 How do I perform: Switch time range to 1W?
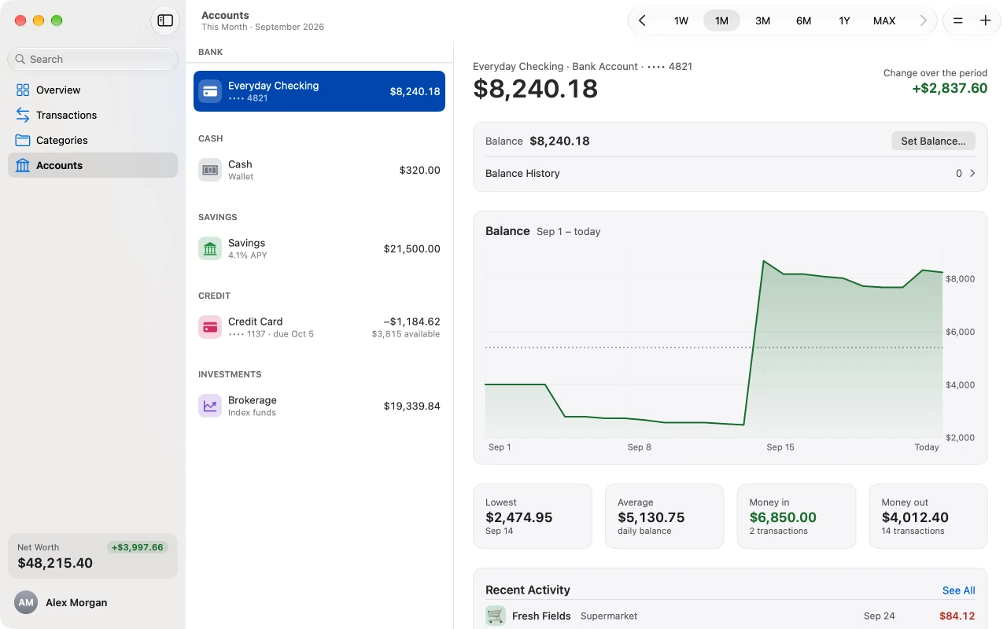coord(681,20)
